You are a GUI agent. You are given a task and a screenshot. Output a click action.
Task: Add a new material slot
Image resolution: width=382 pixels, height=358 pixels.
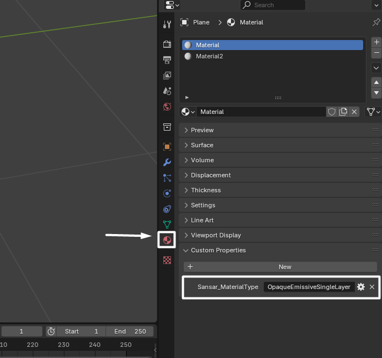(x=376, y=42)
